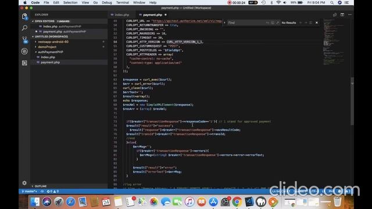Open the Terminal menu
Viewport: 372px width, 209px height.
coord(123,2)
